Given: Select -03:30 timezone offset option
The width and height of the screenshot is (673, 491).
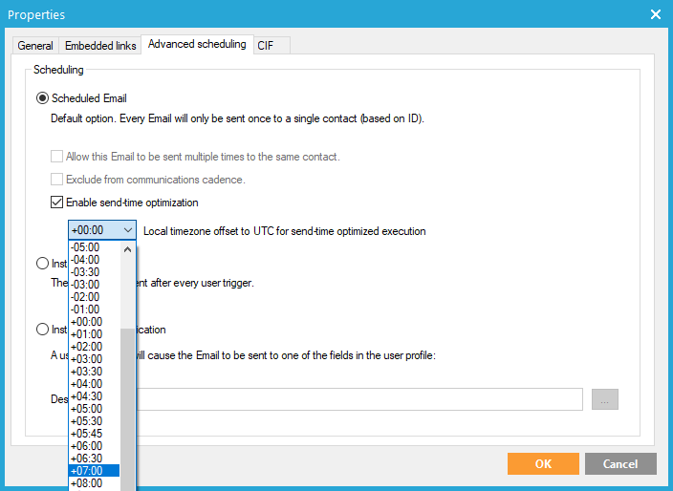Looking at the screenshot, I should 94,272.
